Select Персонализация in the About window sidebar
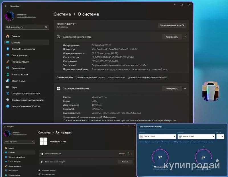Screen dimensions: 228x177 coord(20,62)
